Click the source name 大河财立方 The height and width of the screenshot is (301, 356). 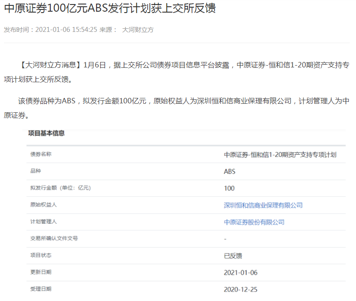(x=138, y=30)
